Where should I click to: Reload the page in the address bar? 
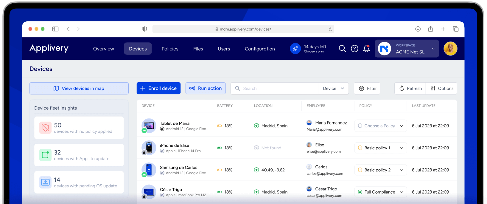[330, 29]
